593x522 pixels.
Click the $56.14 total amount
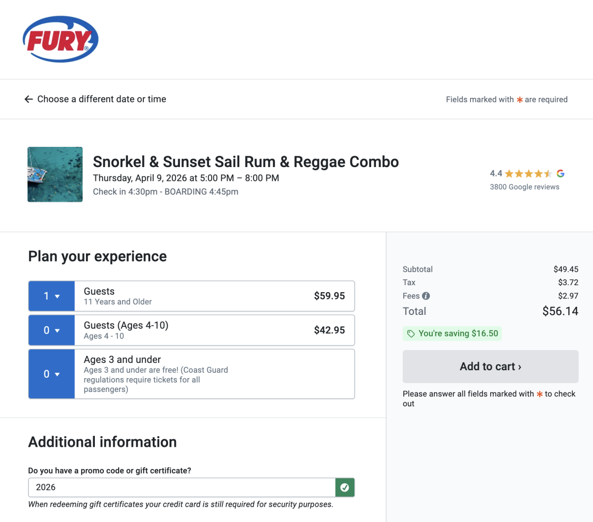(560, 311)
